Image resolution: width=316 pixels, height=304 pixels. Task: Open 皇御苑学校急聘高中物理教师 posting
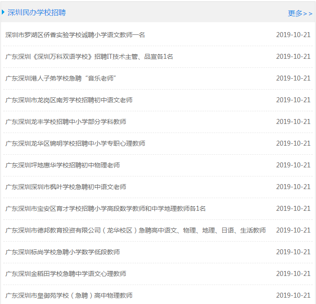pos(69,295)
